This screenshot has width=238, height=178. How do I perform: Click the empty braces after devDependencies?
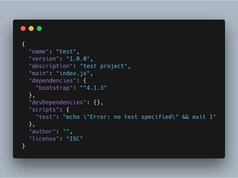(x=97, y=102)
